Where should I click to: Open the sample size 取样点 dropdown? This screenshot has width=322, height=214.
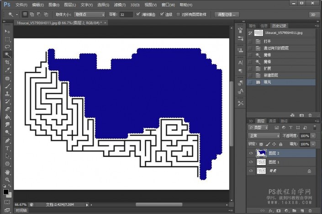tap(90, 15)
